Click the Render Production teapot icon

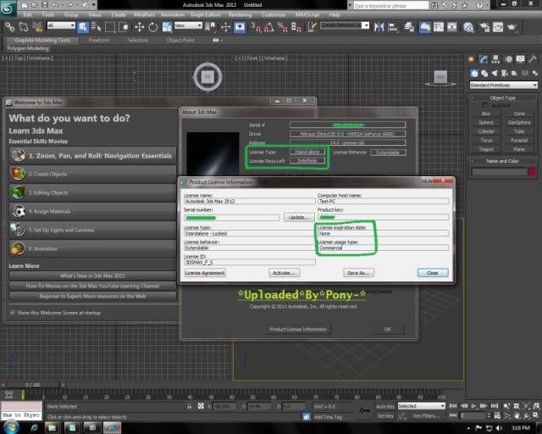click(512, 27)
